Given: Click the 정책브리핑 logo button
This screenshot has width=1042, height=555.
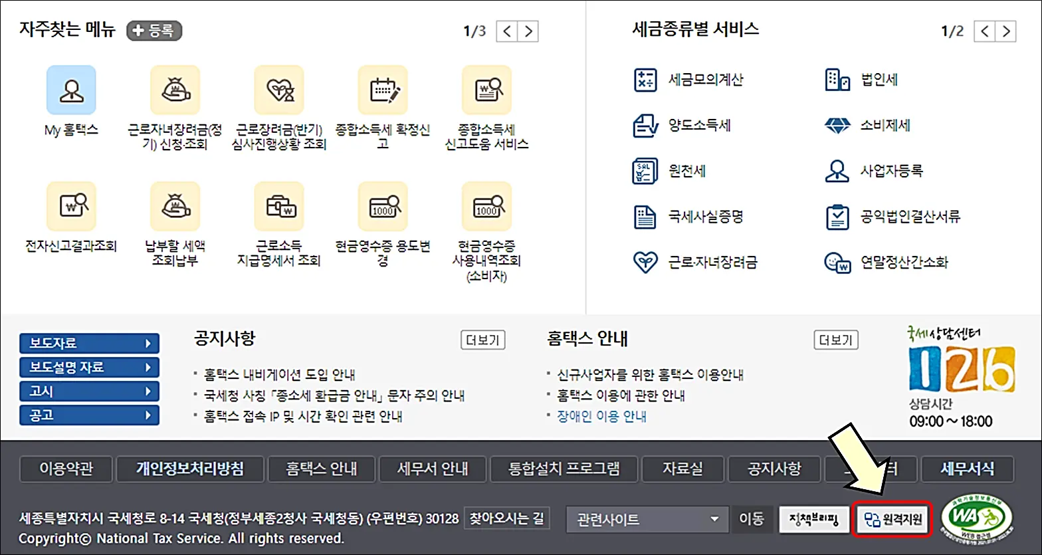Looking at the screenshot, I should pos(814,518).
